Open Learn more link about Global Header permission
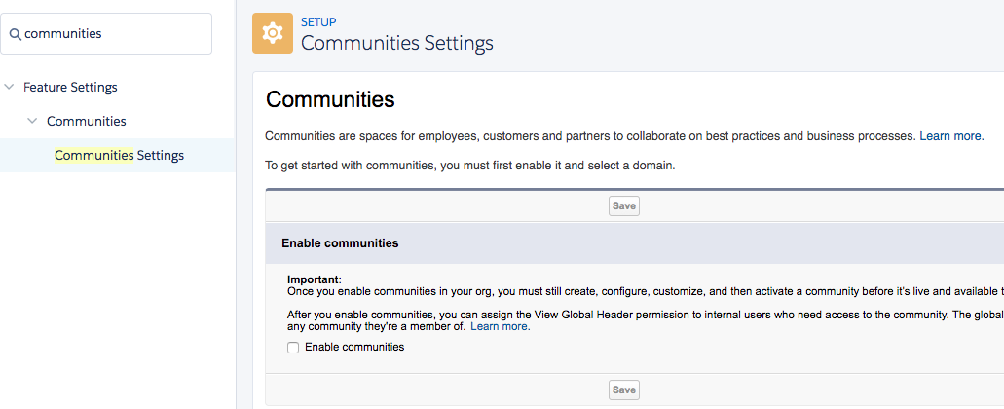1004x409 pixels. pyautogui.click(x=500, y=326)
